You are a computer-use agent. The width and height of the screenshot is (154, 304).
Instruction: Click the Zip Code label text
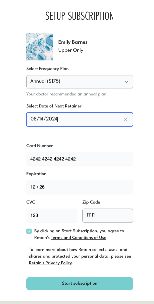(91, 202)
